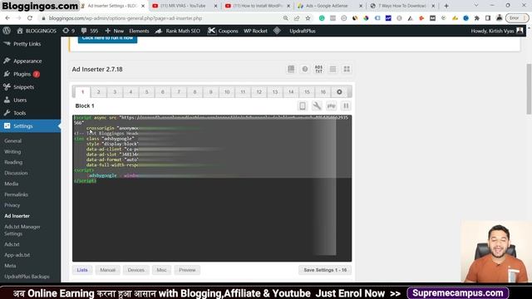Click the Preview button
The image size is (532, 299).
(187, 270)
